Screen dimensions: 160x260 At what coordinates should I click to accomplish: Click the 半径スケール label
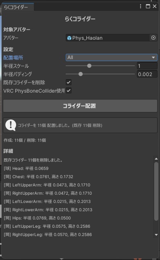coord(16,66)
